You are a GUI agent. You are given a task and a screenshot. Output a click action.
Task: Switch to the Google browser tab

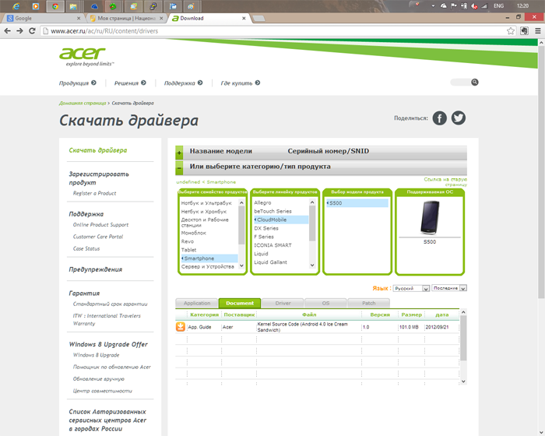42,18
